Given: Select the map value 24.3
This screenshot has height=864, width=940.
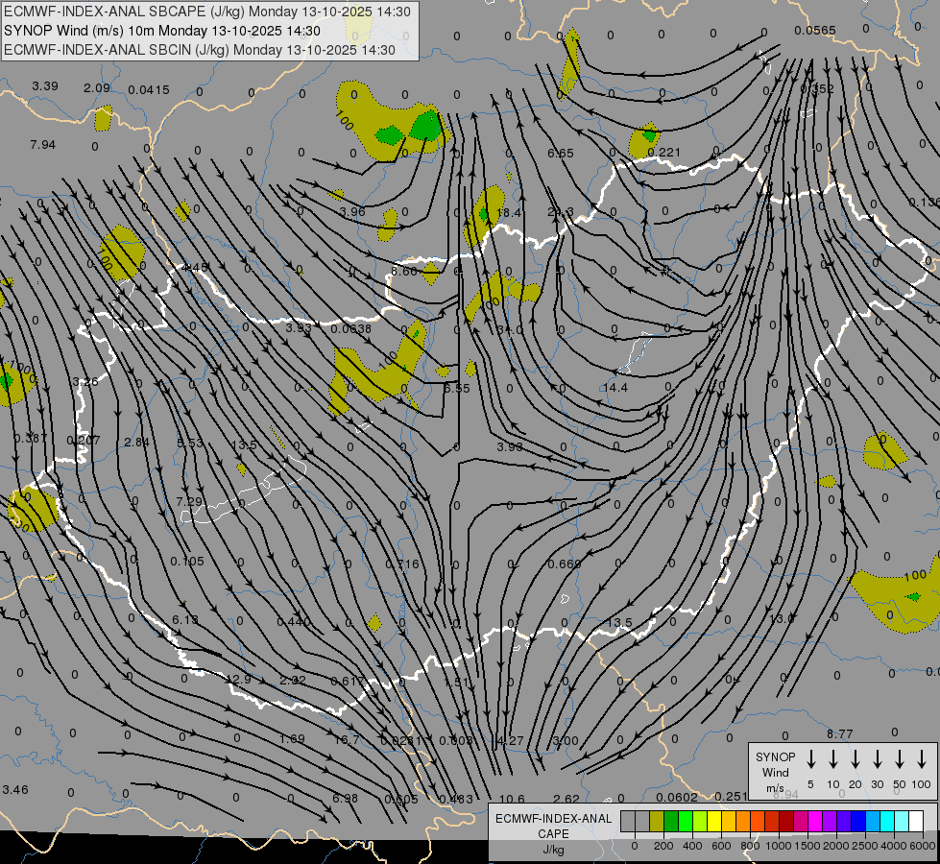Looking at the screenshot, I should coord(561,212).
